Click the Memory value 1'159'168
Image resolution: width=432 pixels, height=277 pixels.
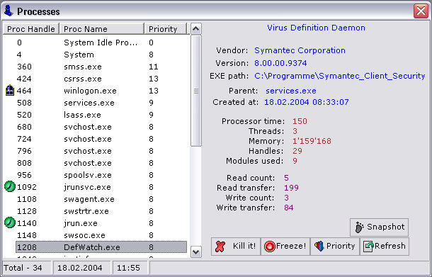(312, 141)
